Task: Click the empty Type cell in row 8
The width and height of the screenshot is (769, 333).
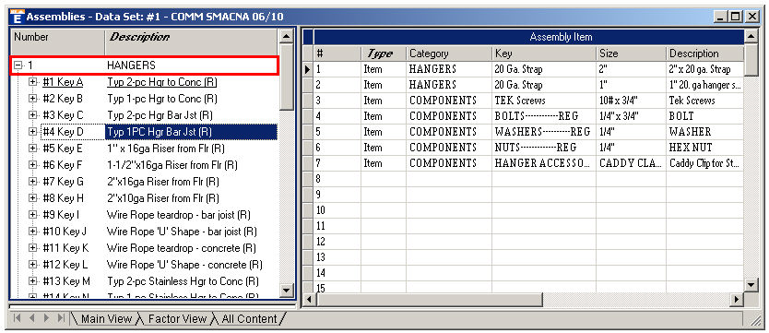Action: click(384, 179)
